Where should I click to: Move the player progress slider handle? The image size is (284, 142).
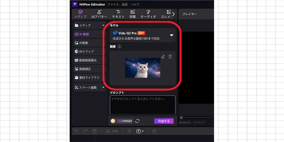(181, 118)
